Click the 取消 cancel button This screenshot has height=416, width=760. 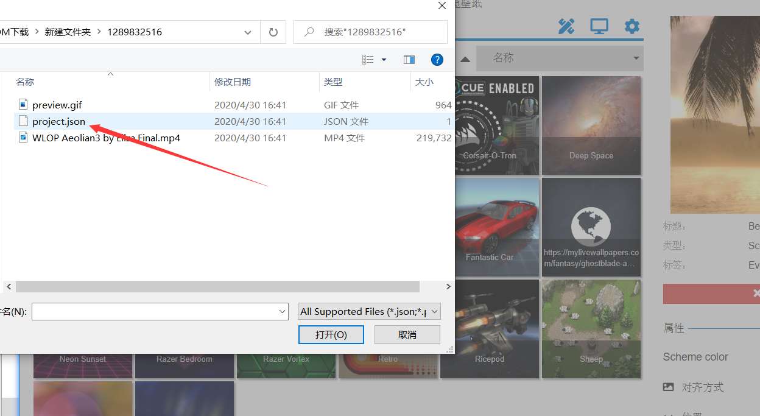[407, 334]
